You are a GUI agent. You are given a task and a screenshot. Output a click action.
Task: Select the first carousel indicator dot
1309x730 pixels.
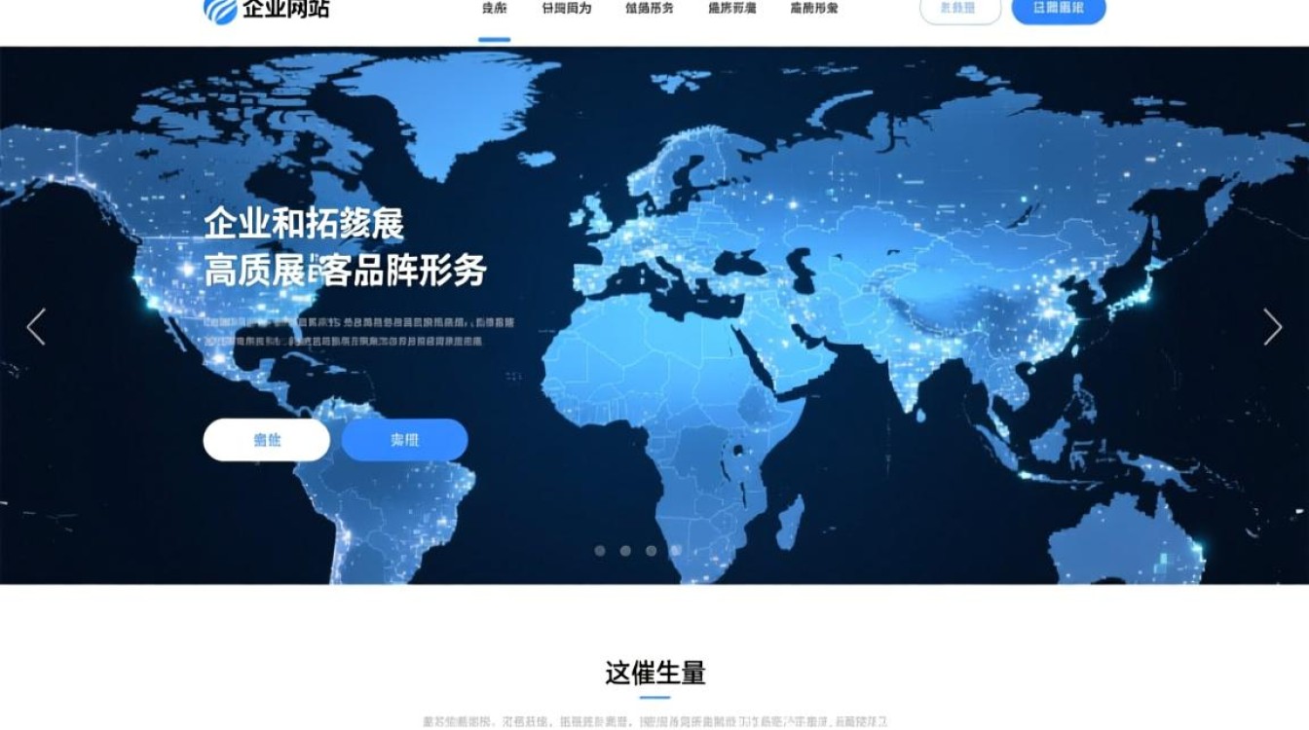click(x=600, y=551)
